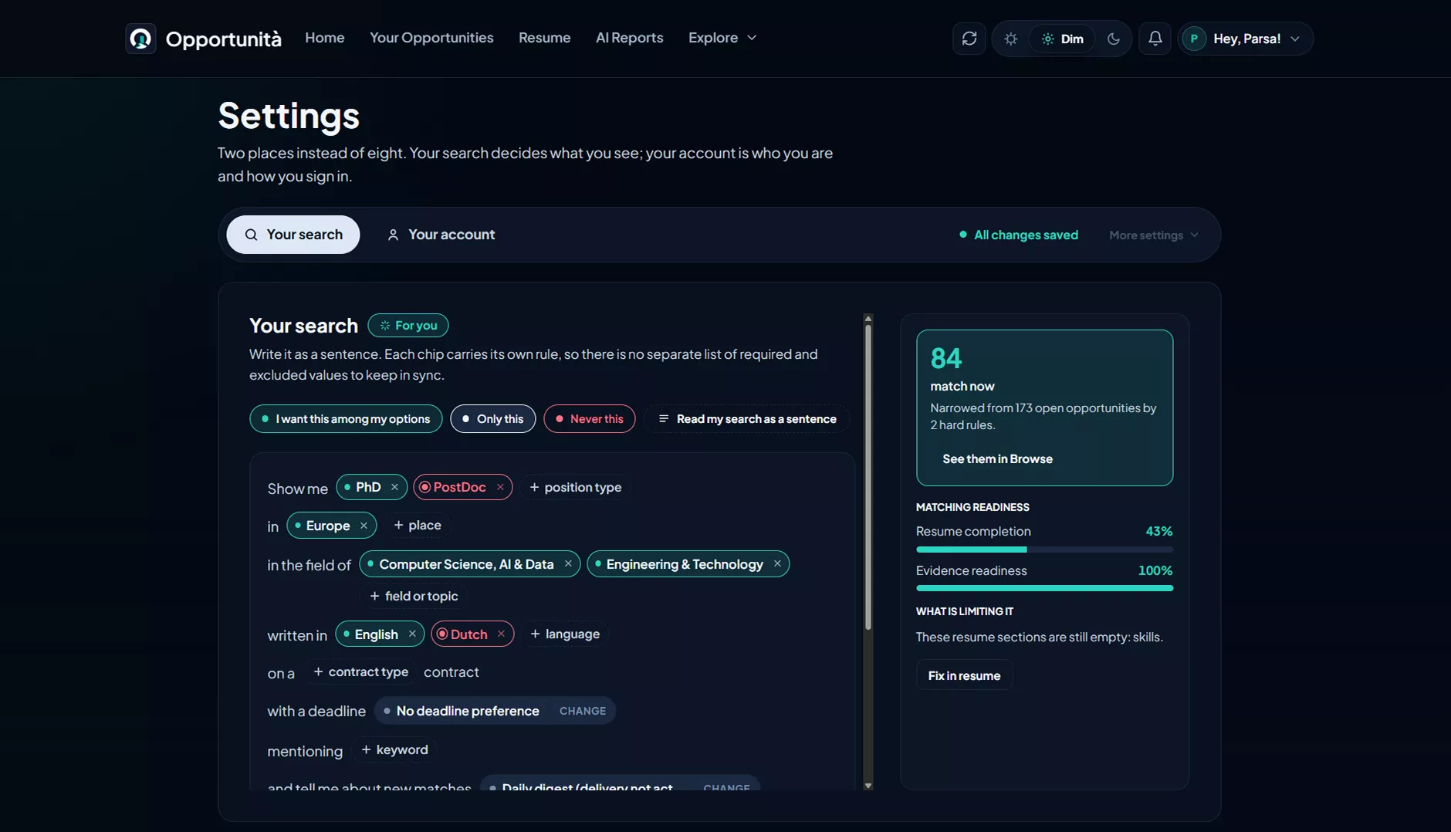Image resolution: width=1451 pixels, height=832 pixels.
Task: Go to Home page
Action: click(x=325, y=38)
